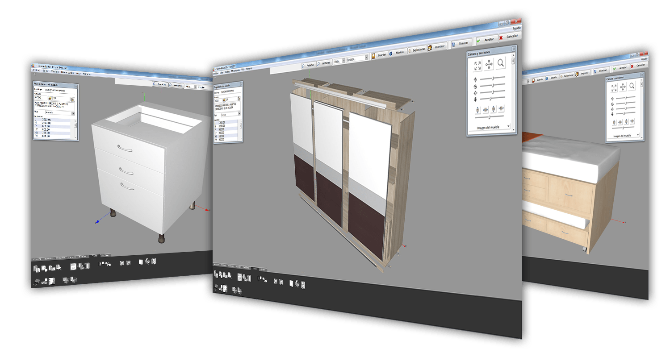Click Pestañas search button in center window
This screenshot has width=670, height=357.
tap(309, 65)
